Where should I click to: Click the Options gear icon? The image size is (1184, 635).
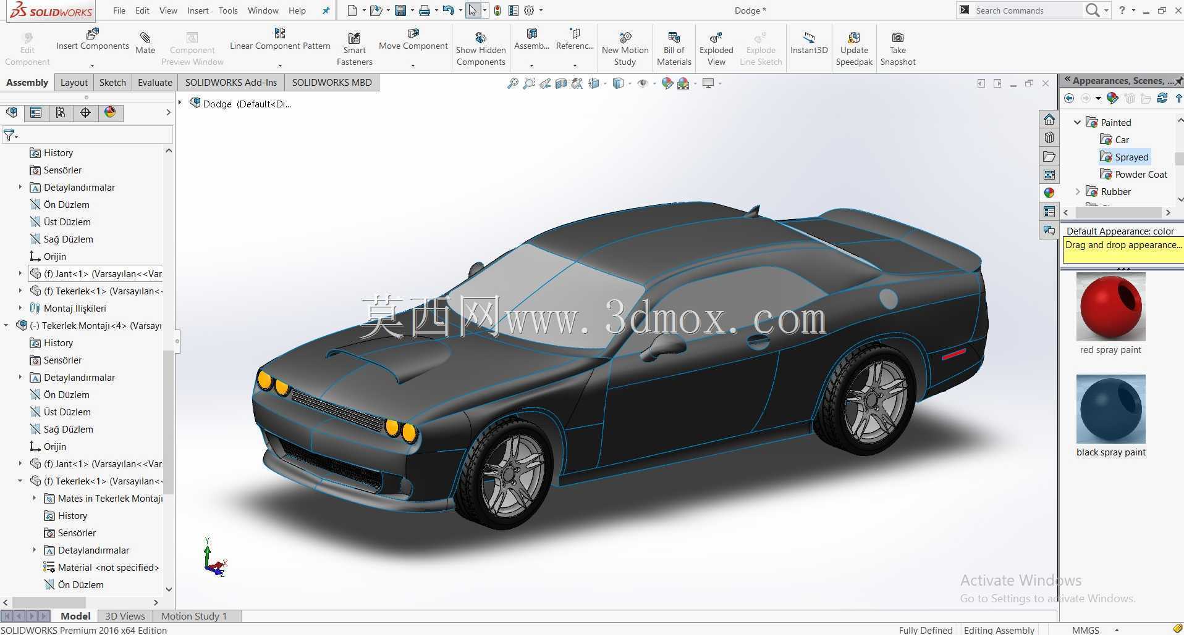click(530, 10)
